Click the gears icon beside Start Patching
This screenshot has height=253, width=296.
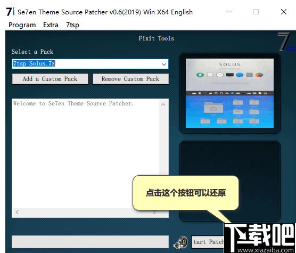[x=180, y=242]
